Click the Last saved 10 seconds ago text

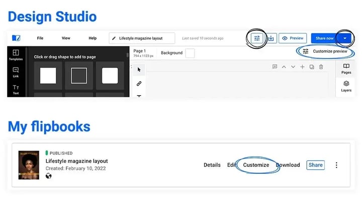(x=203, y=38)
